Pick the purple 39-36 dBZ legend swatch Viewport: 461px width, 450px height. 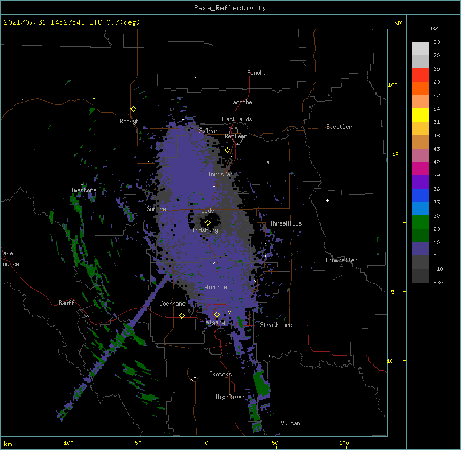(x=420, y=182)
